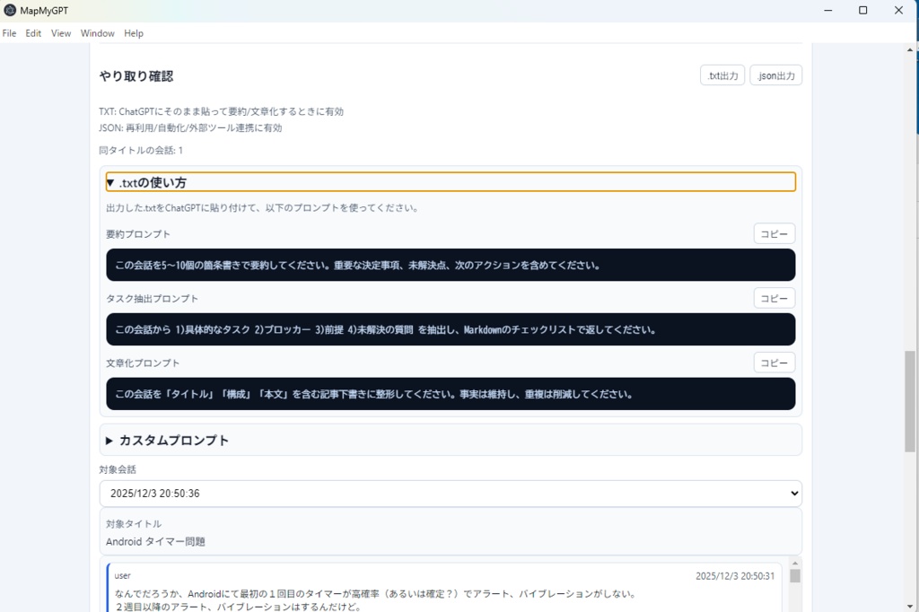
Task: Select the dark 要約プロンプト text block
Action: tap(449, 265)
